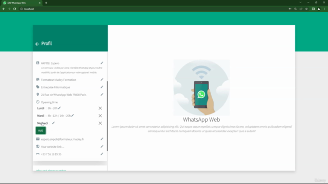Image resolution: width=328 pixels, height=184 pixels.
Task: Bookmark this page with star icon
Action: coord(306,9)
